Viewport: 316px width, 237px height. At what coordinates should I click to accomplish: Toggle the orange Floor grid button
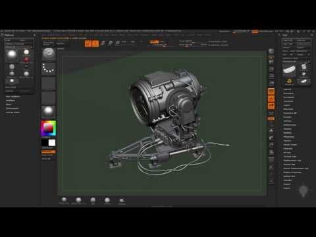[x=271, y=99]
